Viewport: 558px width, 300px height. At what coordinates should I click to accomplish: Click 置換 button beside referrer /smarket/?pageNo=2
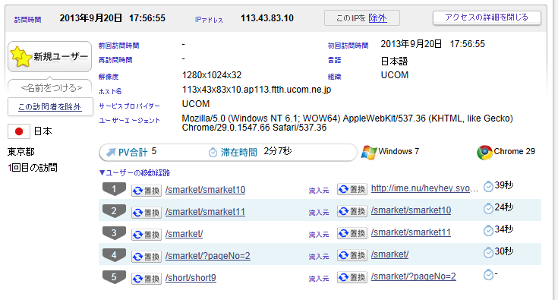point(352,277)
